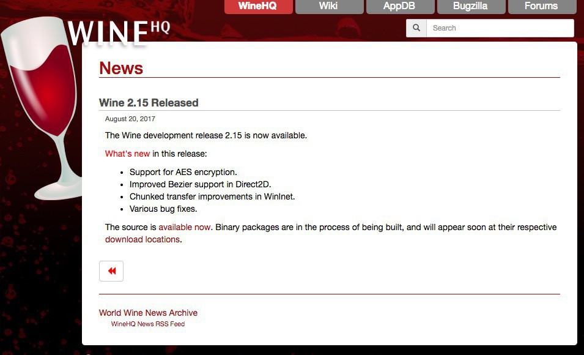The height and width of the screenshot is (355, 584).
Task: Click the August 20, 2017 date text
Action: [x=130, y=119]
